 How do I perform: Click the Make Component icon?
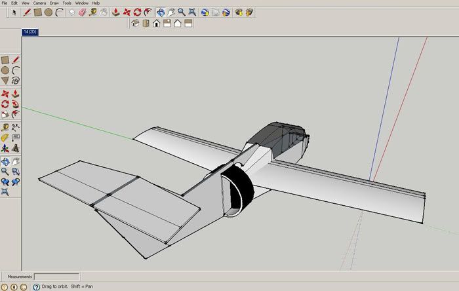pos(72,12)
